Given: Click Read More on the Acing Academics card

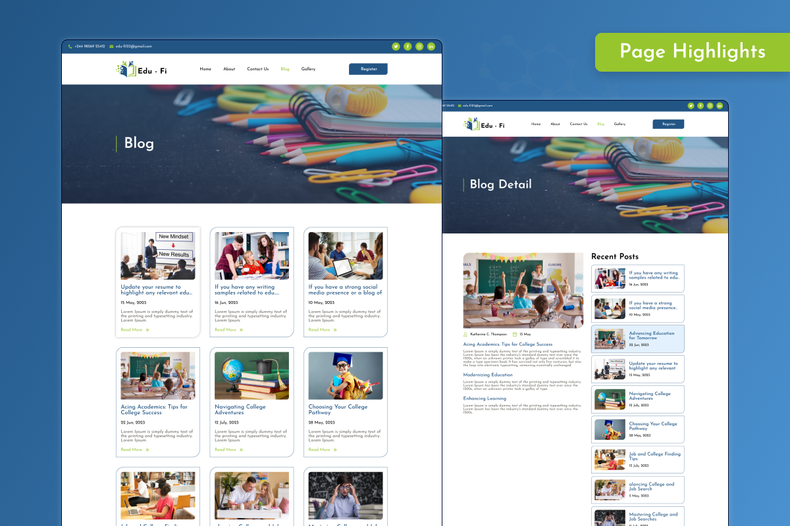Looking at the screenshot, I should coord(132,450).
